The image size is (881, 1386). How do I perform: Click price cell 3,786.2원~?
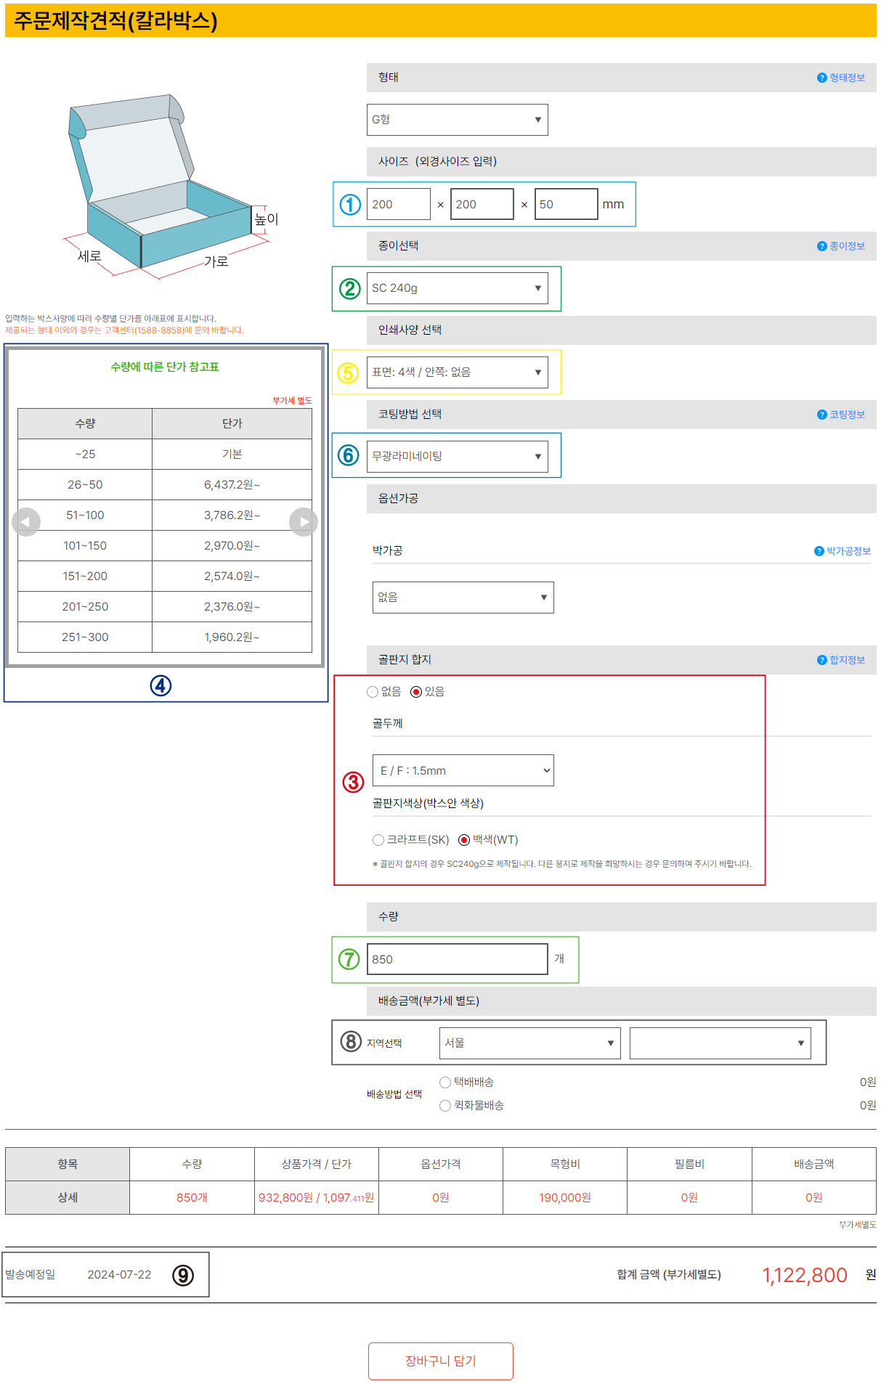tap(232, 515)
